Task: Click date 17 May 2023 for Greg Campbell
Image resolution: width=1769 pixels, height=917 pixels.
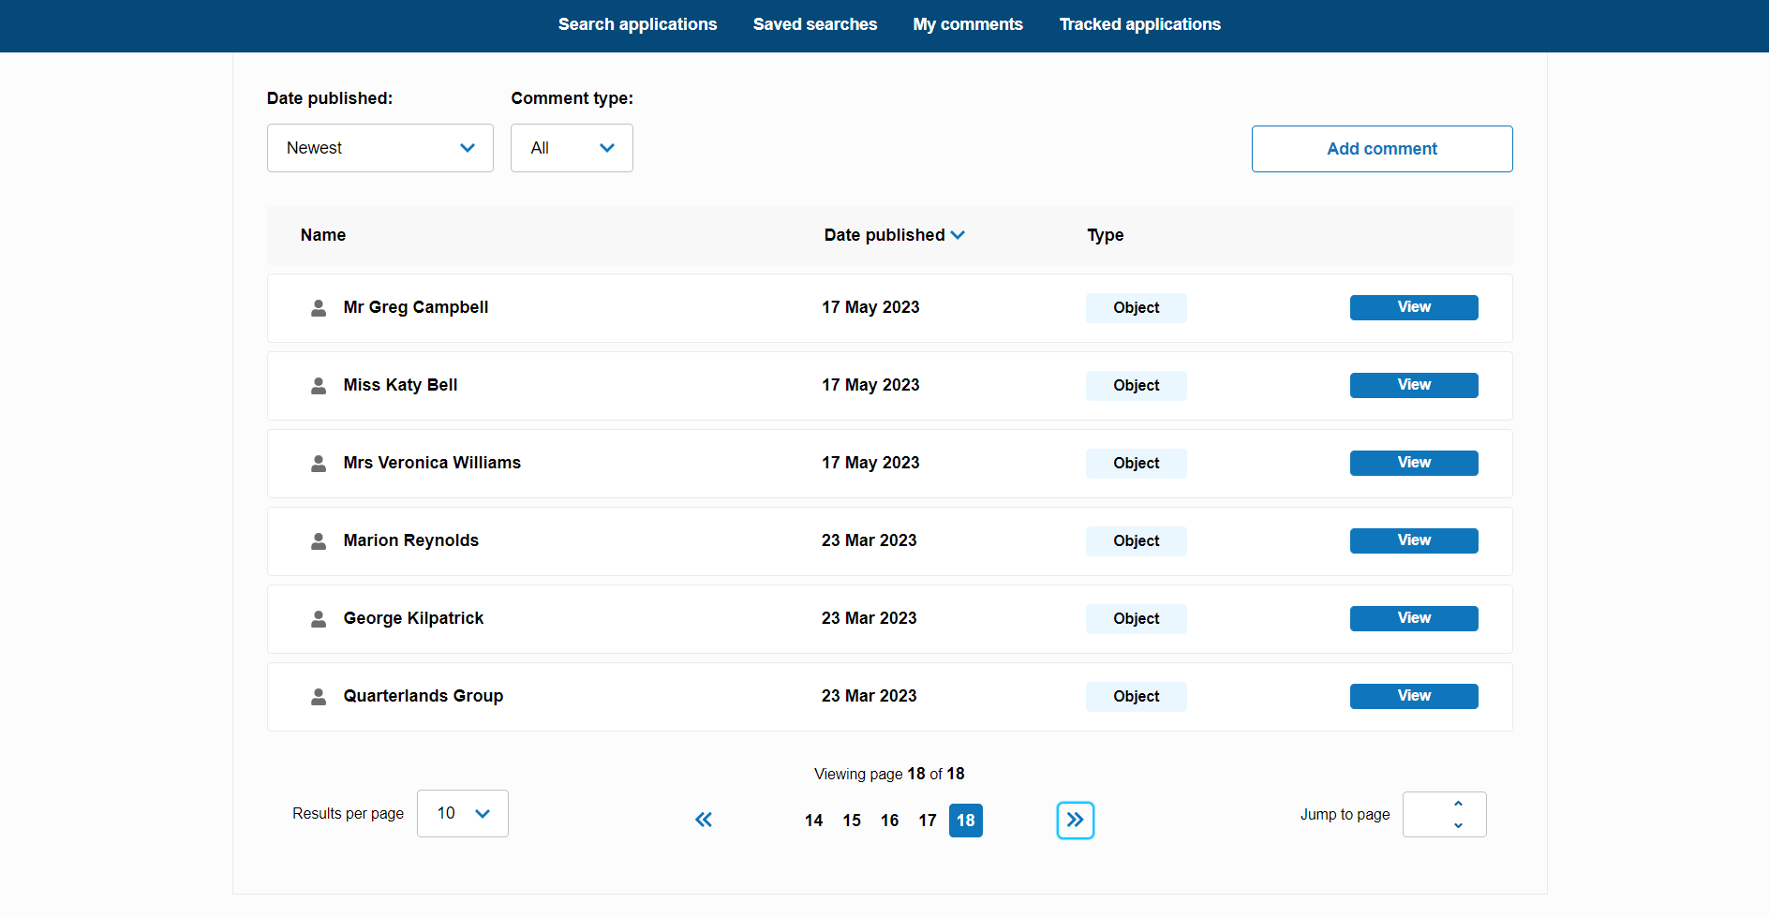Action: tap(870, 307)
